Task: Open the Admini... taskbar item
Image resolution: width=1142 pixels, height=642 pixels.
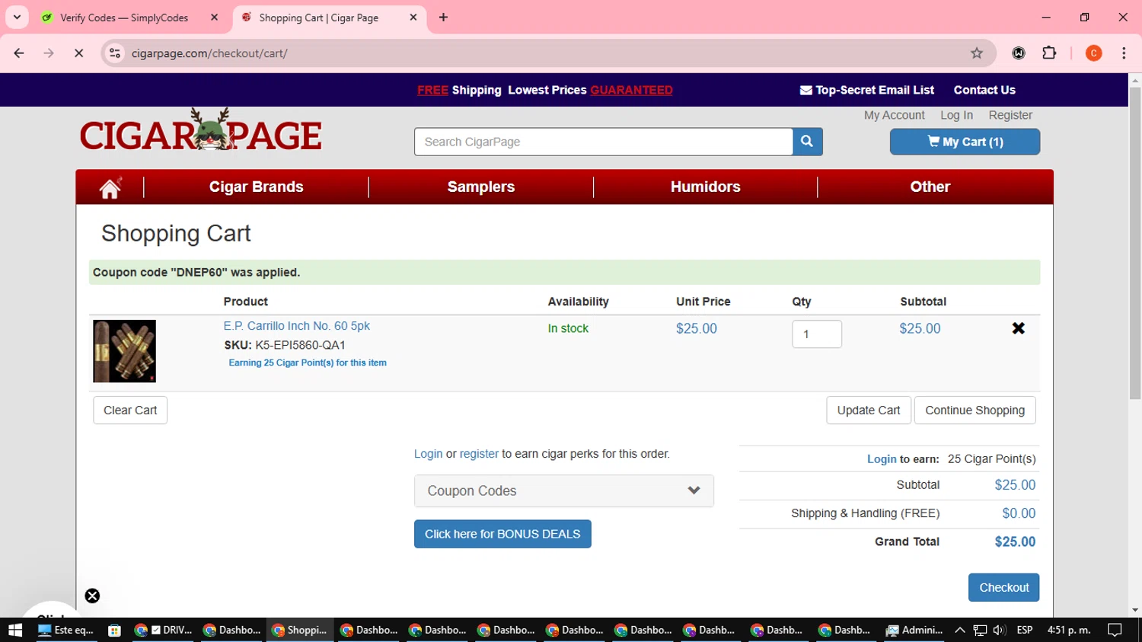Action: 914,630
